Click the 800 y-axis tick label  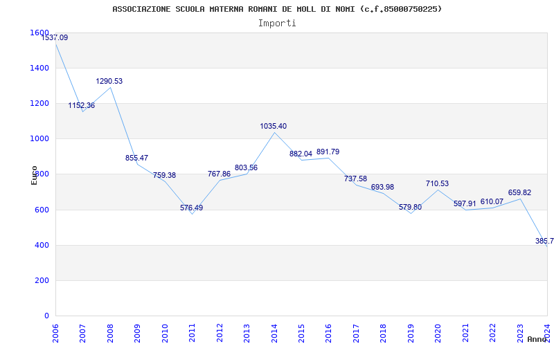tap(42, 174)
